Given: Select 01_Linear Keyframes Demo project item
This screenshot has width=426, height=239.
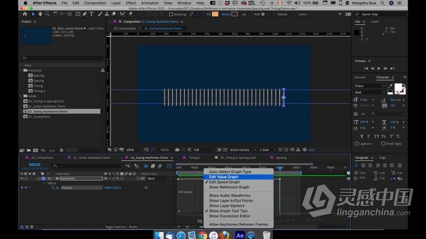Looking at the screenshot, I should [47, 106].
